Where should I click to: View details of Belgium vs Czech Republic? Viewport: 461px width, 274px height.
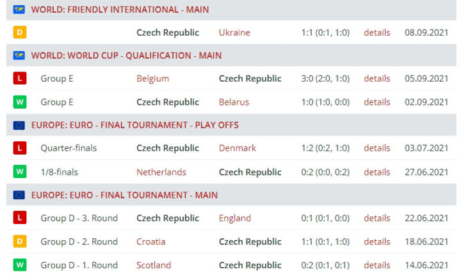pyautogui.click(x=376, y=79)
